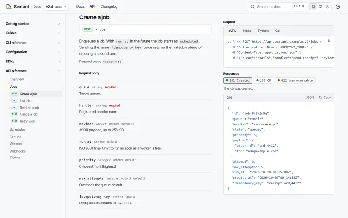Select system theme monitor icon
Screen dimensions: 348x218
(x=320, y=7)
